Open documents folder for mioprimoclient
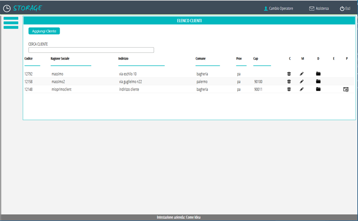The width and height of the screenshot is (358, 221). click(318, 89)
